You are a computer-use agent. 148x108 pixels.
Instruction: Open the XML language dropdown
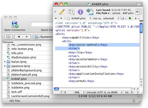(x=79, y=92)
